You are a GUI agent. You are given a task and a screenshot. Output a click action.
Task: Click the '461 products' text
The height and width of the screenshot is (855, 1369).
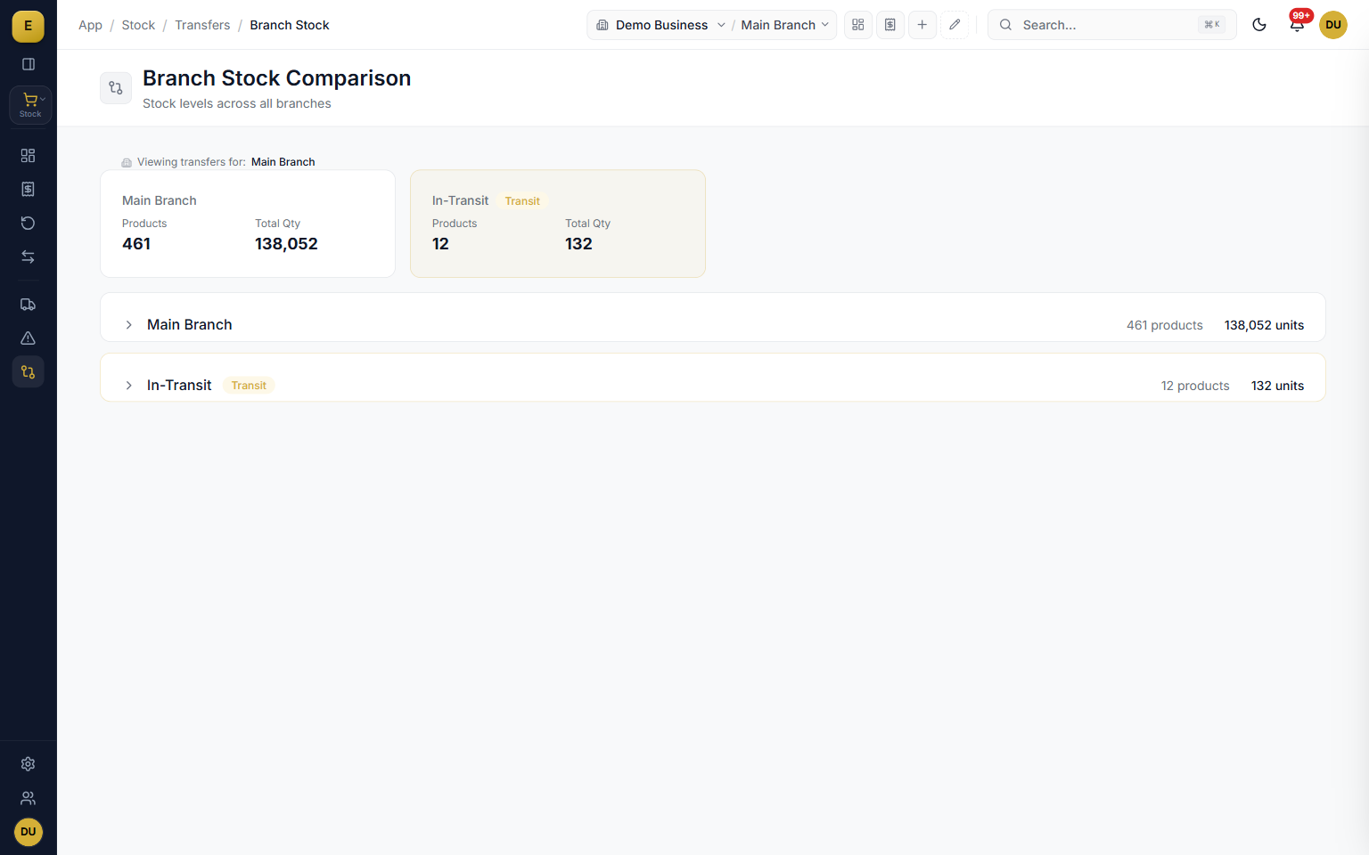1165,325
